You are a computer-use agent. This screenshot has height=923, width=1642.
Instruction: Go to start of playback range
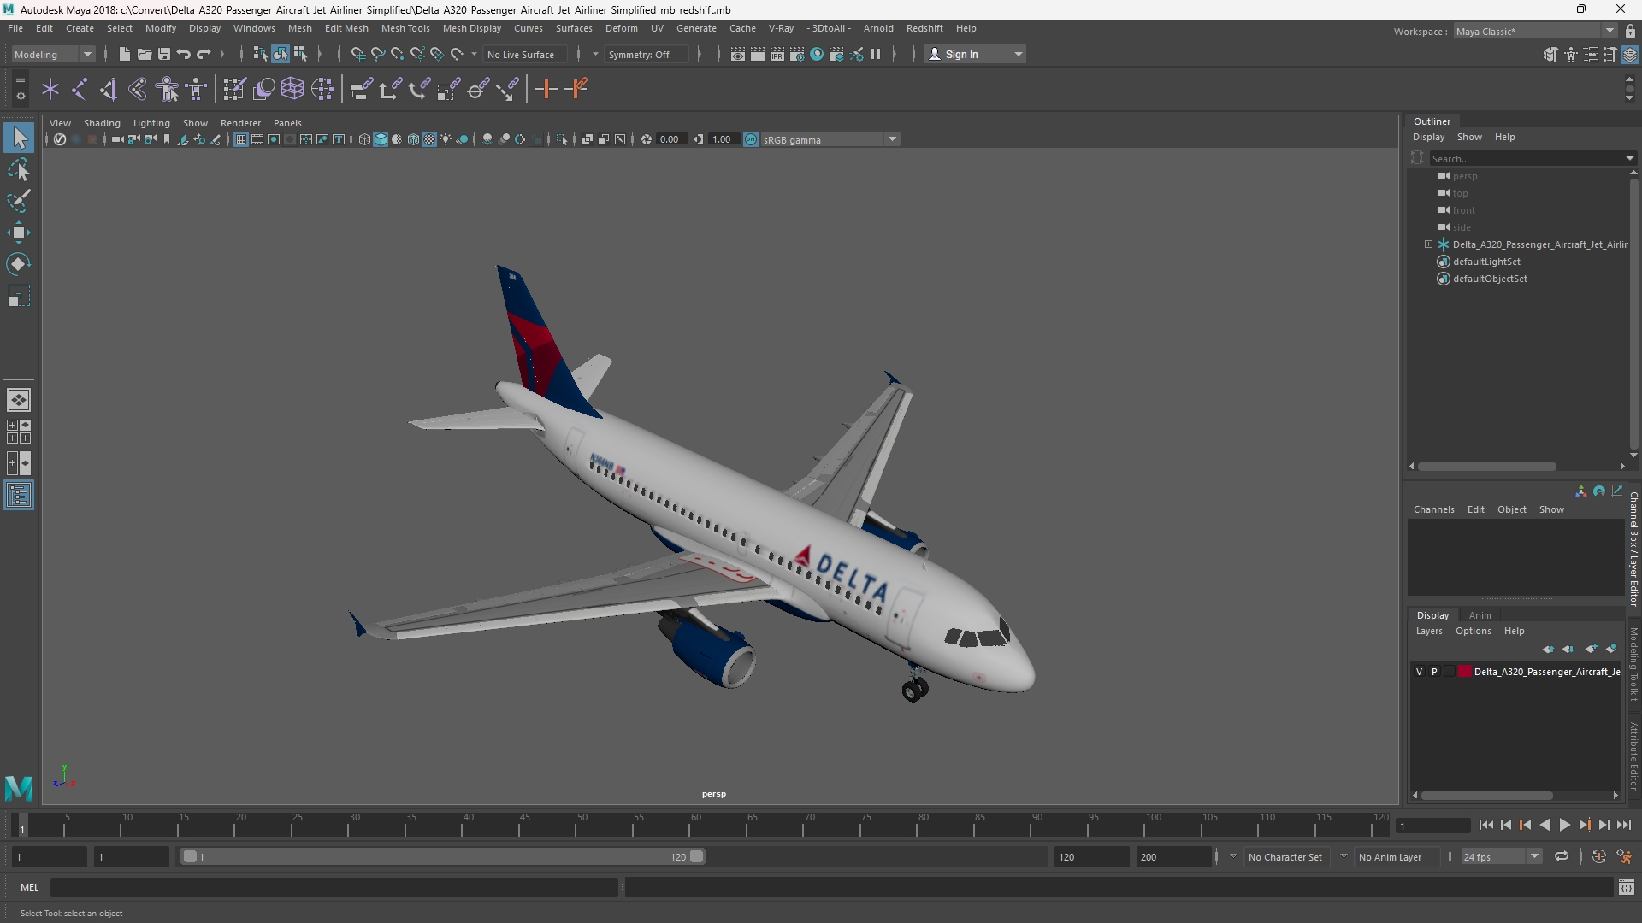click(x=1485, y=825)
